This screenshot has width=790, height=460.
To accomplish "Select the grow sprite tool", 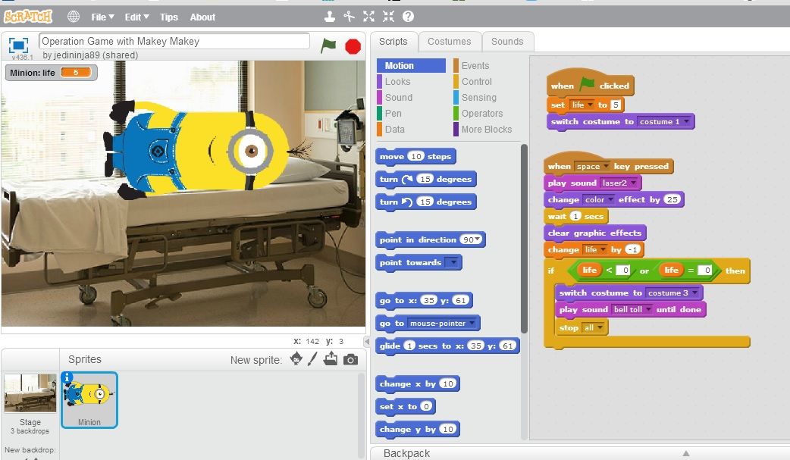I will (369, 16).
